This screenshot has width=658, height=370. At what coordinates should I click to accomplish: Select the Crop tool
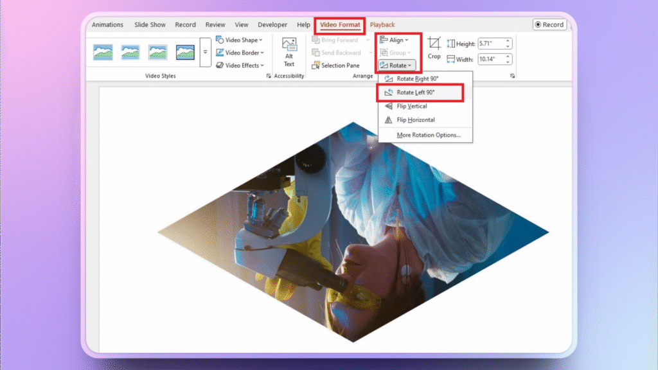tap(434, 51)
